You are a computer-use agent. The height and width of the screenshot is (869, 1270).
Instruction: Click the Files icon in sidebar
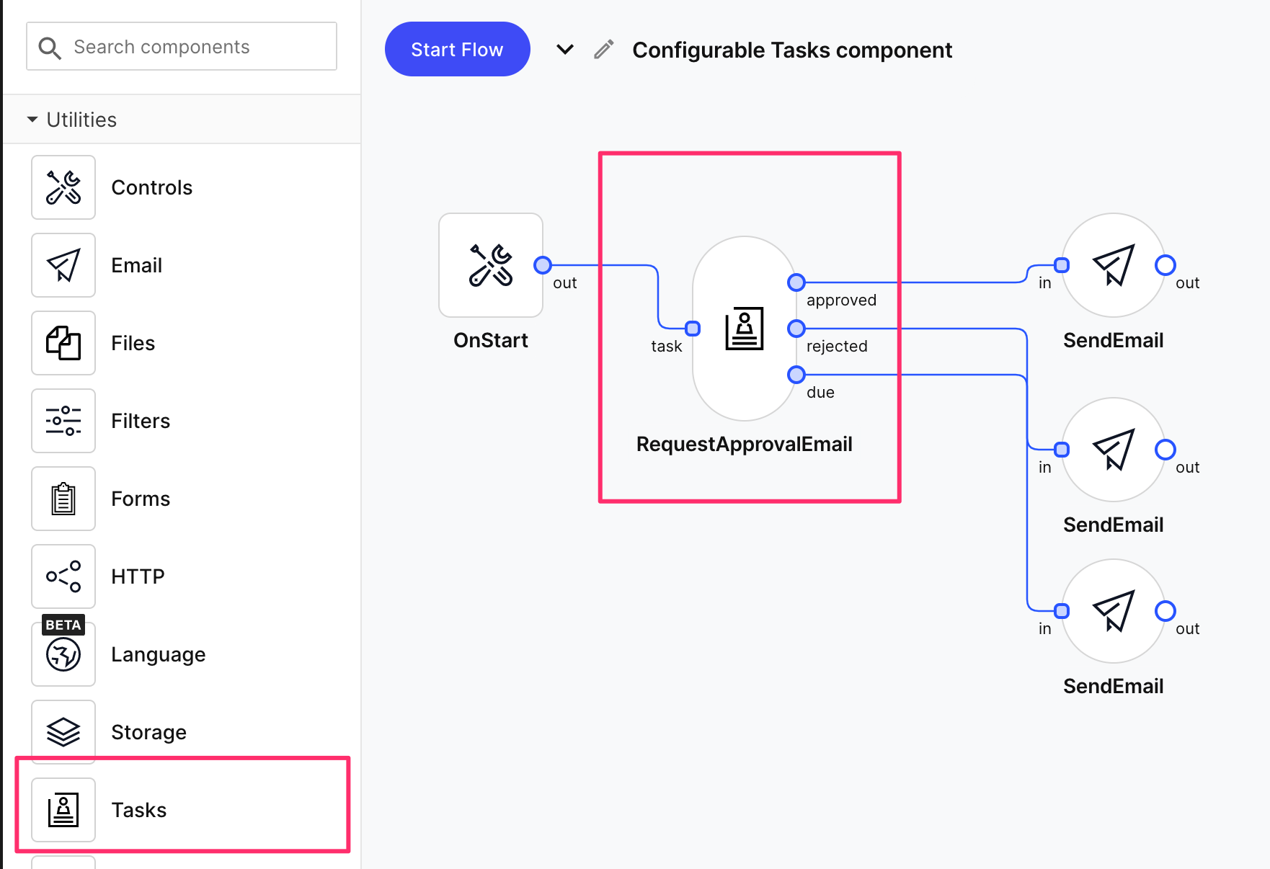coord(63,343)
